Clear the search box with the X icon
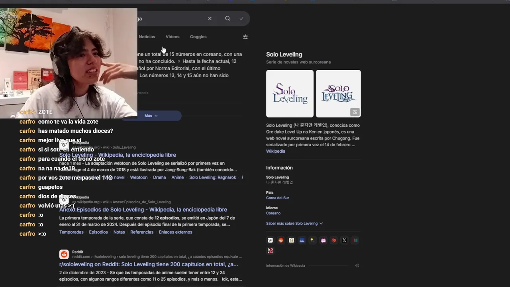The image size is (510, 287). [x=210, y=18]
